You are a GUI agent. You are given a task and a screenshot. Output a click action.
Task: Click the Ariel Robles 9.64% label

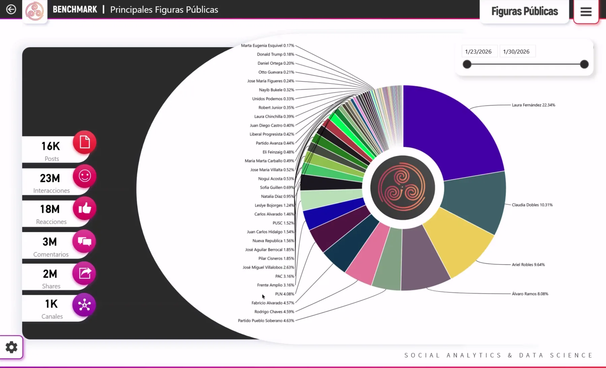528,264
